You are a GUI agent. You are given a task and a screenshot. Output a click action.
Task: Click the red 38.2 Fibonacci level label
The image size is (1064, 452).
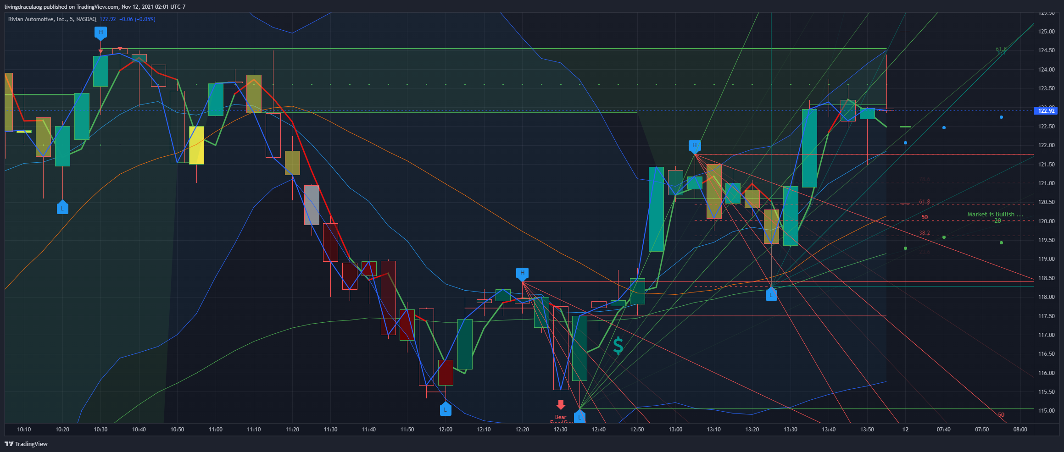[x=924, y=233]
